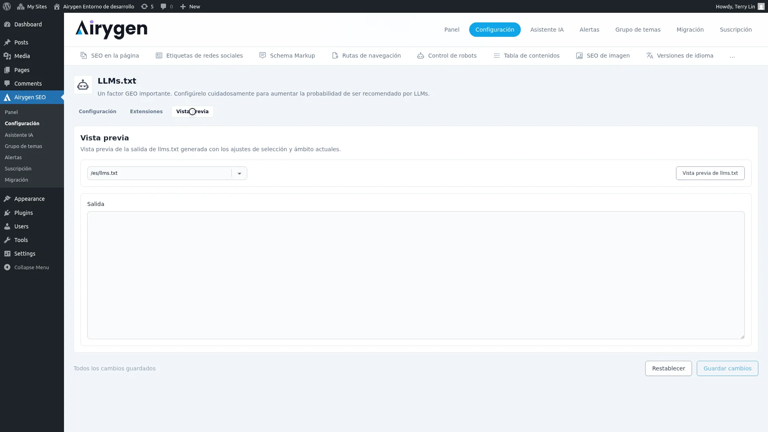
Task: Go to Alertas top tab
Action: click(589, 30)
